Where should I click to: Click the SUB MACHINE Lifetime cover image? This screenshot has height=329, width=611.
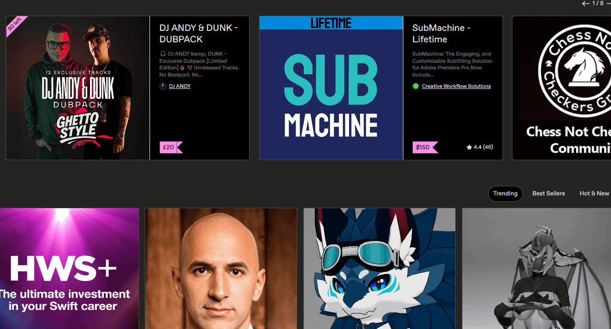(x=331, y=88)
